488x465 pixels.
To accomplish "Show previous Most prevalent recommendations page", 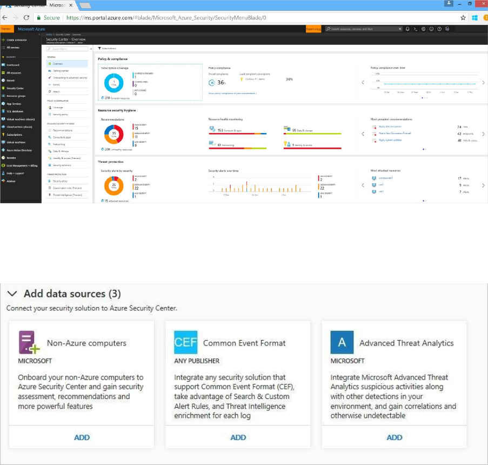I will click(x=363, y=134).
